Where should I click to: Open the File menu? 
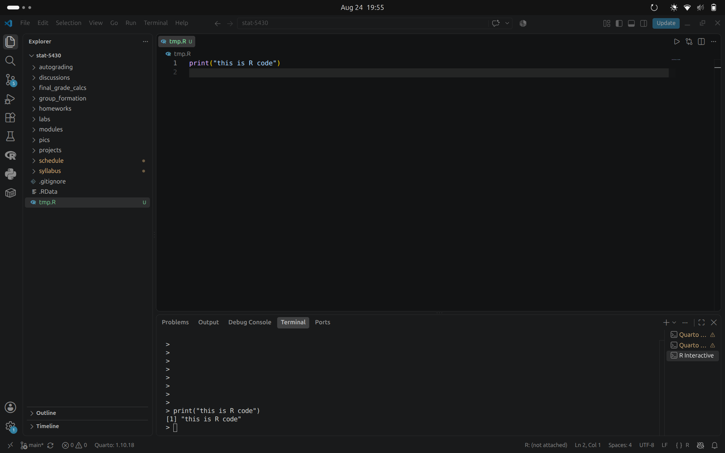coord(25,23)
